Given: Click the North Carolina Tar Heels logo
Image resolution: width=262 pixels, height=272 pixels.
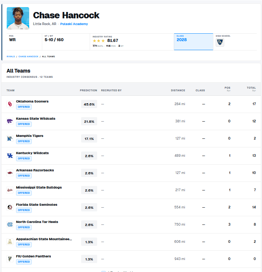Looking at the screenshot, I should [10, 224].
